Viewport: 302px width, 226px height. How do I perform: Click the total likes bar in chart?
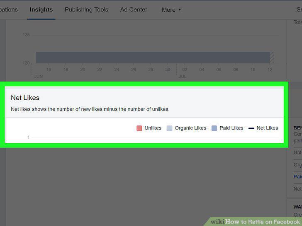point(153,58)
